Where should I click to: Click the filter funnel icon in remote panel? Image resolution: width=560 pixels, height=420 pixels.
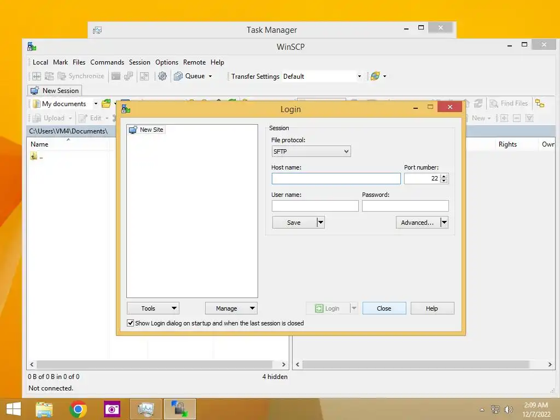pos(529,118)
